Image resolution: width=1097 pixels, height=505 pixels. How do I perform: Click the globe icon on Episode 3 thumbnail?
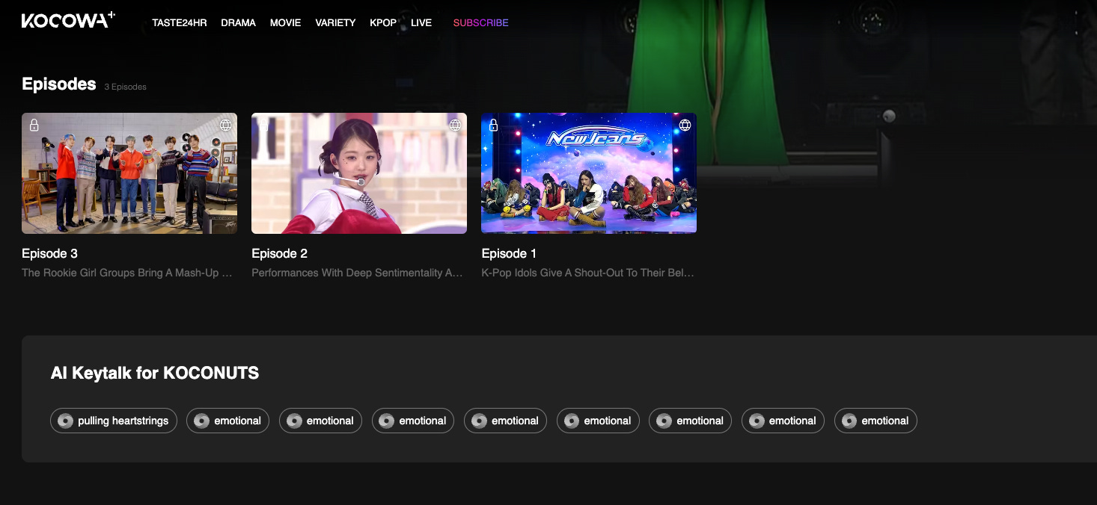pyautogui.click(x=225, y=125)
